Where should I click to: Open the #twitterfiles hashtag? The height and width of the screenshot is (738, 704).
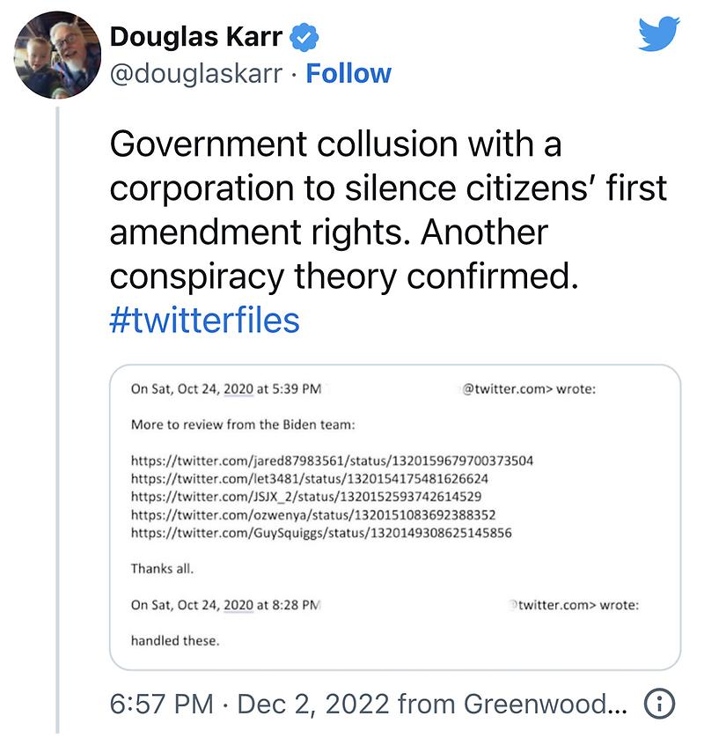tap(204, 320)
